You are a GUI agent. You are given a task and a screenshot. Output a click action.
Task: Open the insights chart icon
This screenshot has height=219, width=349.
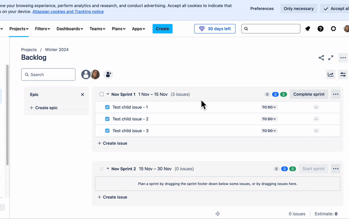(331, 74)
